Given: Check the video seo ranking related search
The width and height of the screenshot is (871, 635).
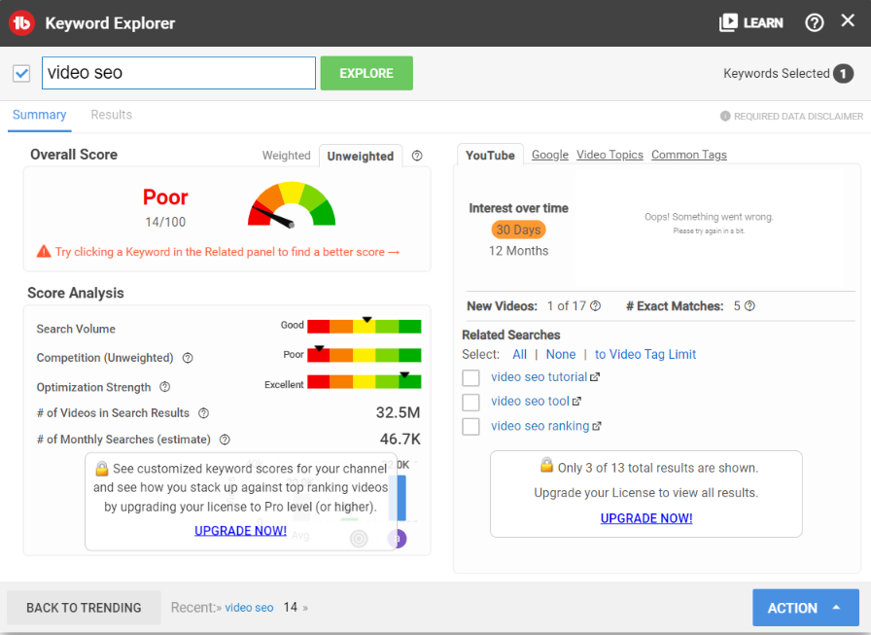Looking at the screenshot, I should [x=470, y=426].
